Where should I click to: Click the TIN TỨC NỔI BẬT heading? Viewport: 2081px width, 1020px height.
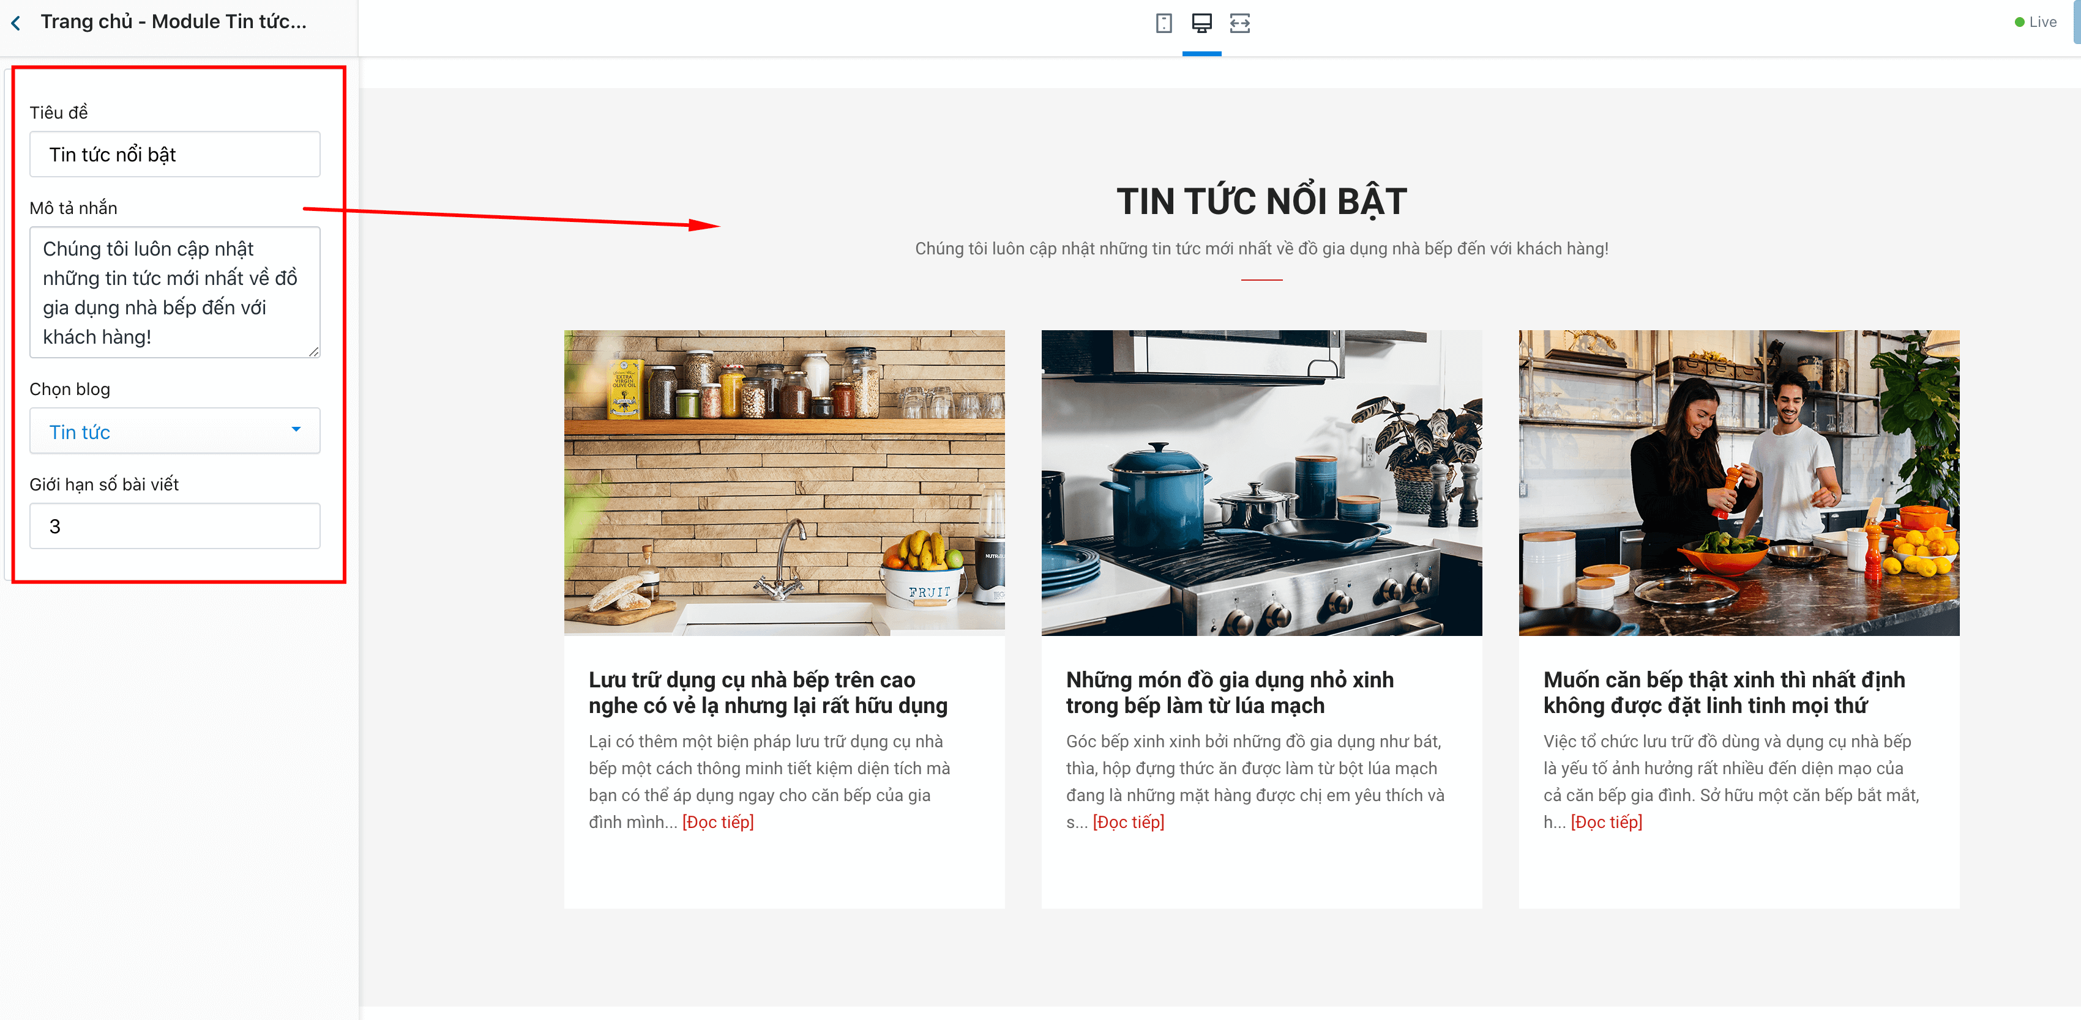(x=1261, y=201)
